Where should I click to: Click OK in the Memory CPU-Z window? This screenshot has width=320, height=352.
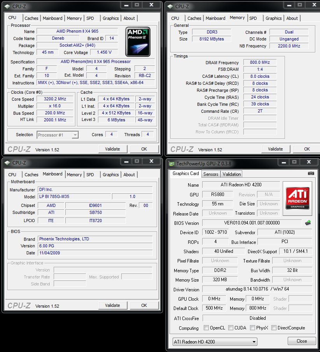point(307,149)
